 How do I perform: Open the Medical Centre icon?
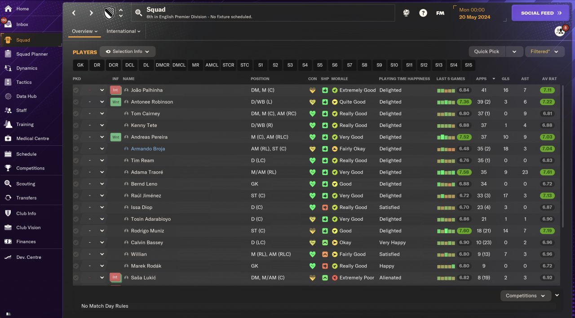[x=8, y=139]
